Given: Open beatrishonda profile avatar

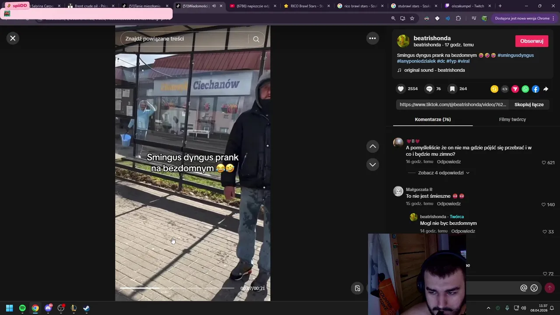Looking at the screenshot, I should pos(403,41).
